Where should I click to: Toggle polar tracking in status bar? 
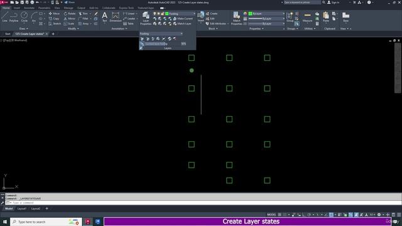pos(309,215)
